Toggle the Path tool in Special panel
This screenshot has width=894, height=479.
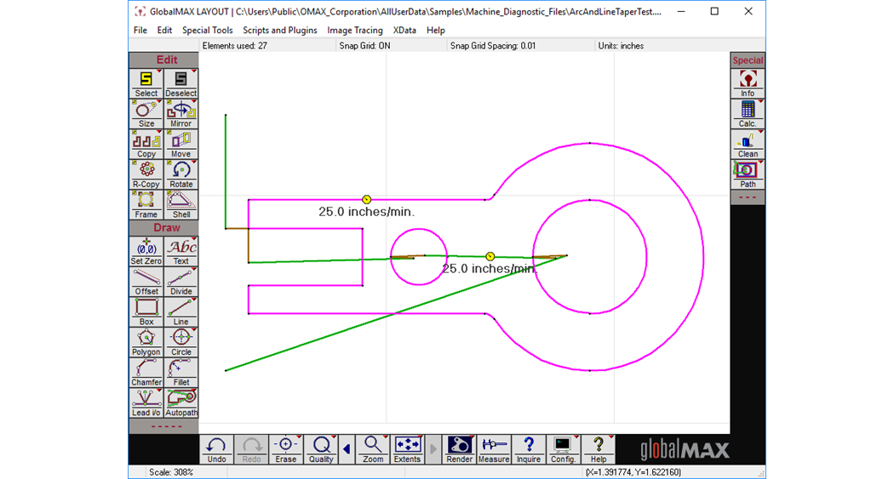point(748,174)
